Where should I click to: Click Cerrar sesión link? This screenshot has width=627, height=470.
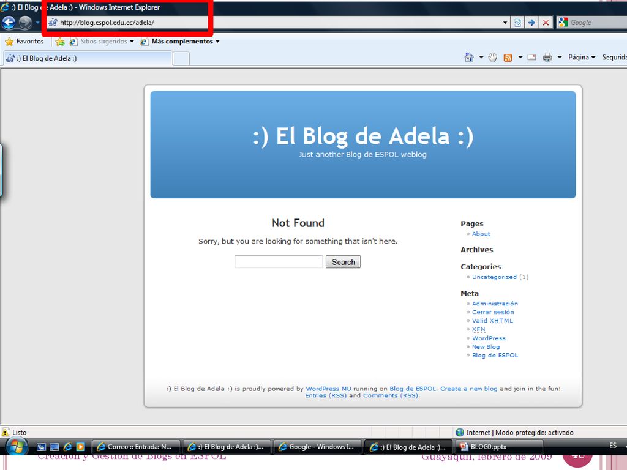tap(493, 312)
